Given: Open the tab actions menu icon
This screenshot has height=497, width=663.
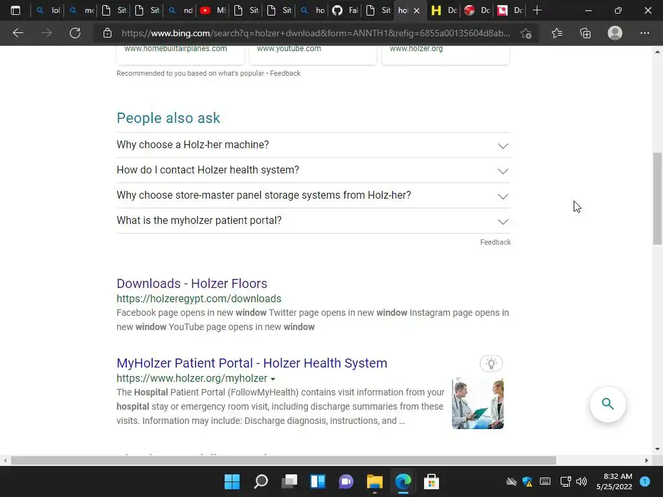Looking at the screenshot, I should 16,10.
